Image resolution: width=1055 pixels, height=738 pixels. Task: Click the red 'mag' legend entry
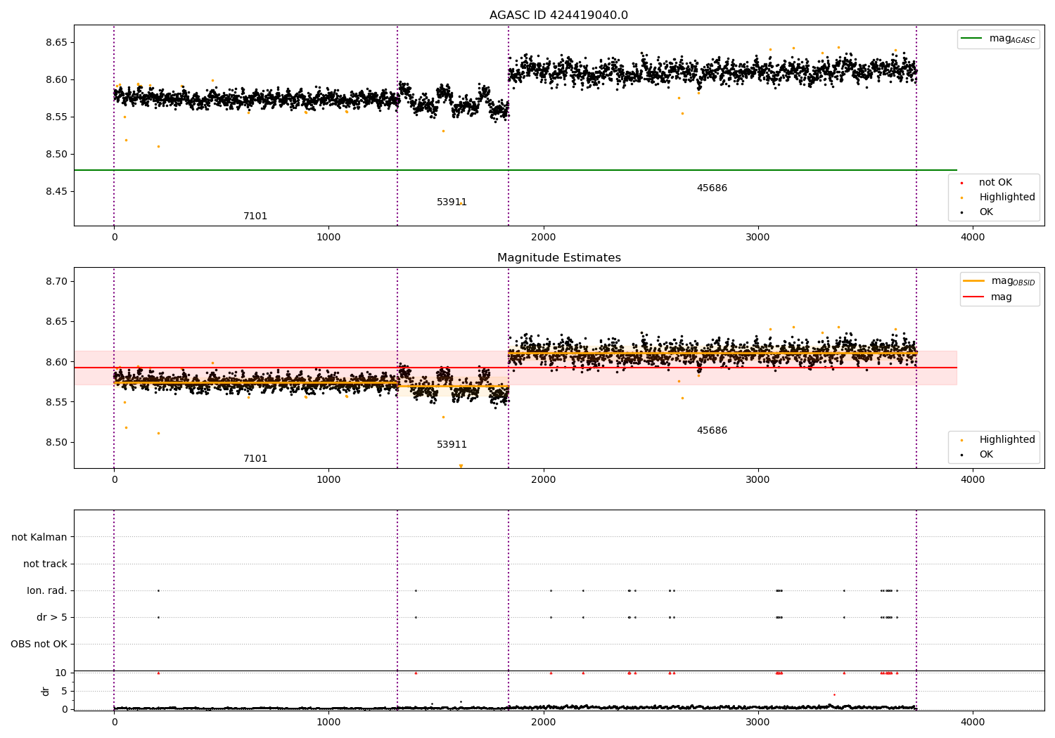987,297
